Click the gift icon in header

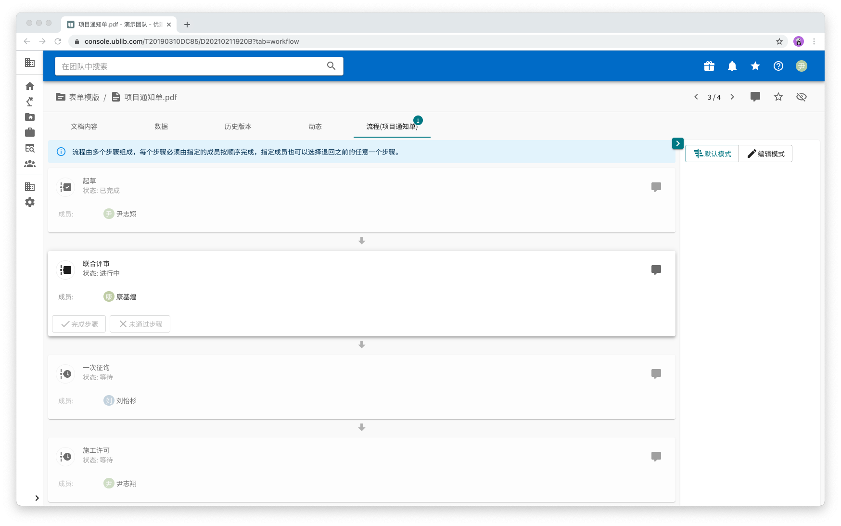click(x=709, y=66)
